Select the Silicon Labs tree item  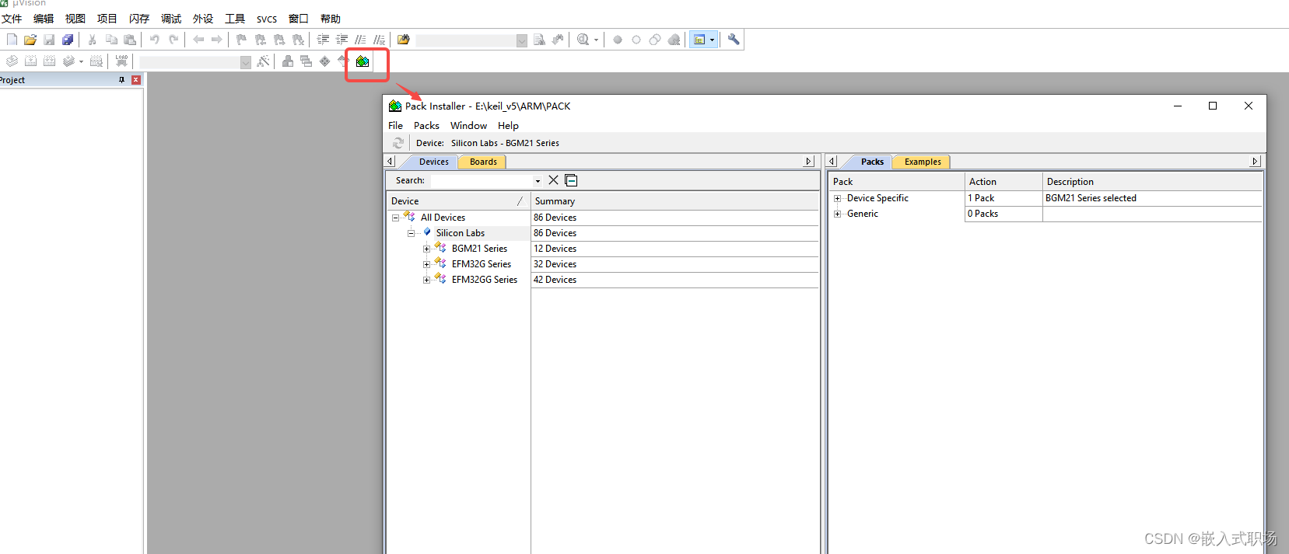click(x=460, y=233)
